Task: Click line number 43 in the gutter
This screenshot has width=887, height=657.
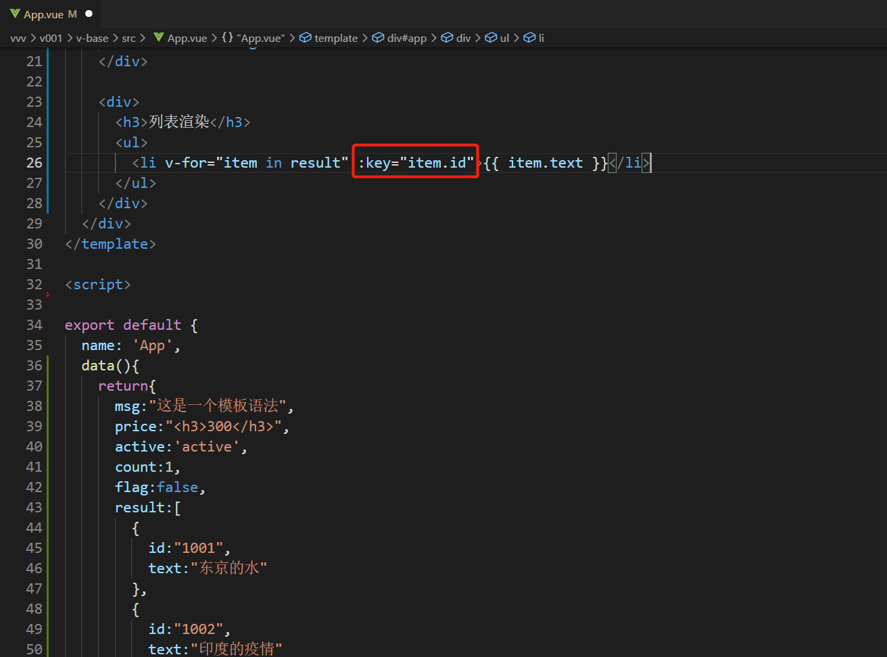Action: pyautogui.click(x=34, y=508)
